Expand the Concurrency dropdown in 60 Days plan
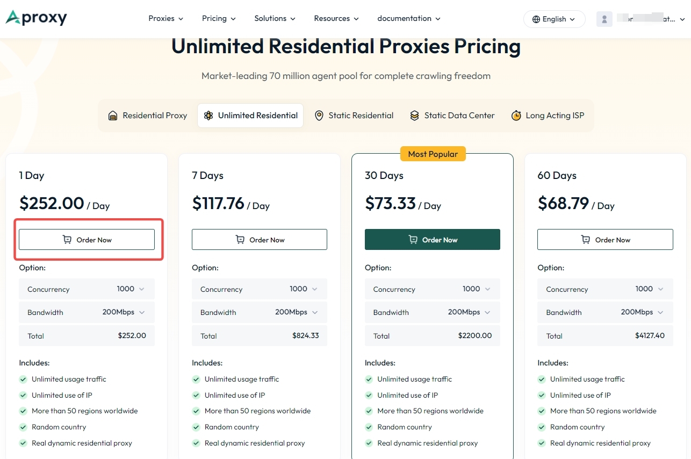Viewport: 691px width, 459px height. tap(605, 289)
